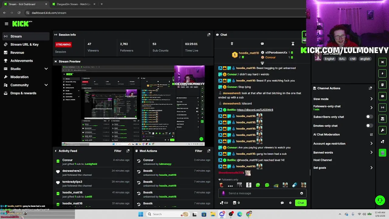389x219 pixels.
Task: Open the discord.gg link in chat
Action: (x=255, y=110)
